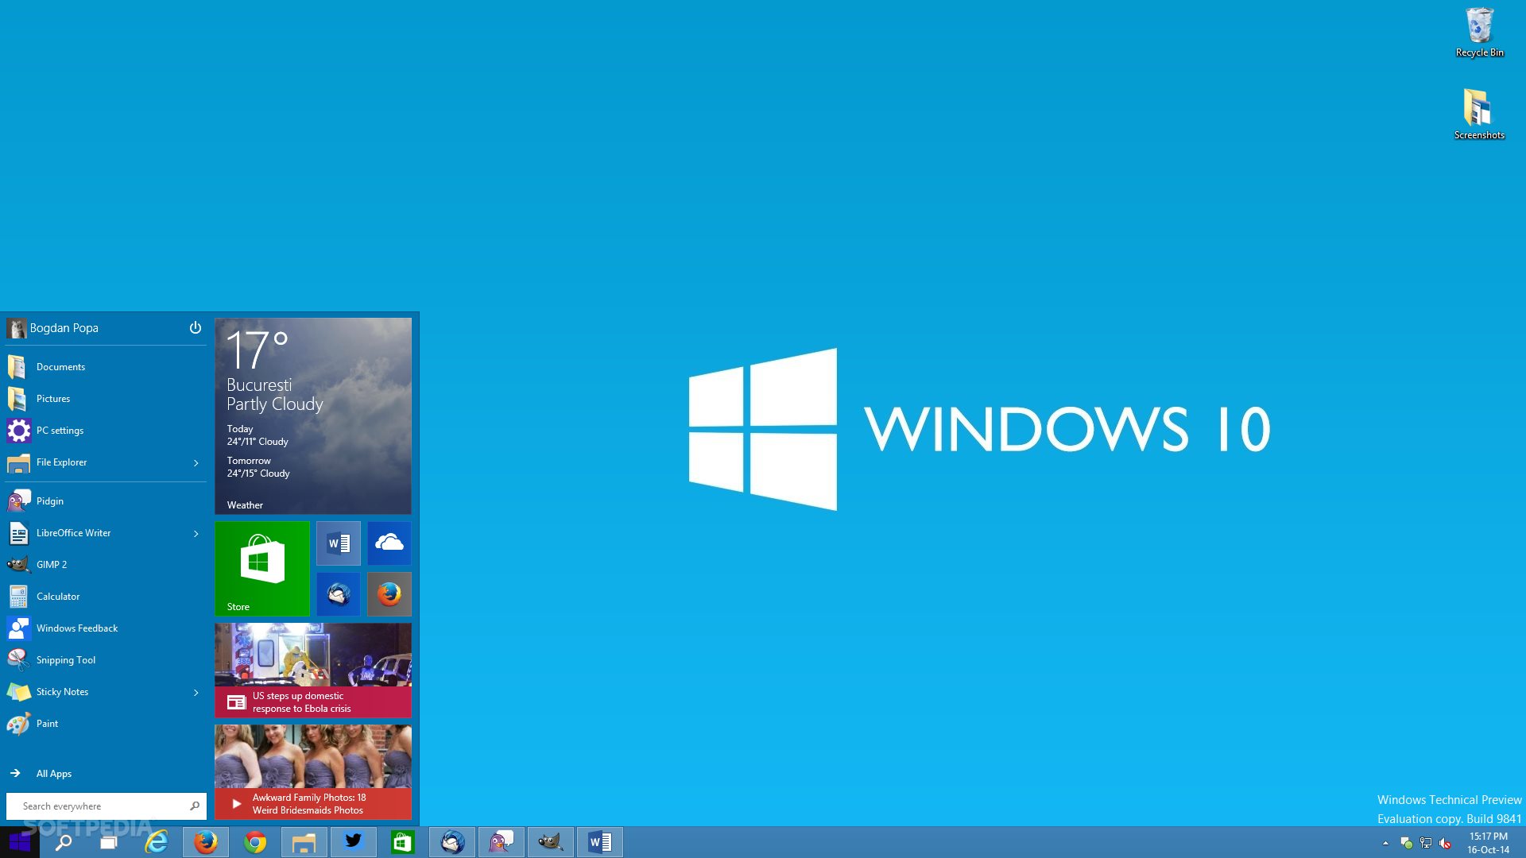Open the Recycle Bin desktop icon
Image resolution: width=1526 pixels, height=858 pixels.
(x=1479, y=33)
